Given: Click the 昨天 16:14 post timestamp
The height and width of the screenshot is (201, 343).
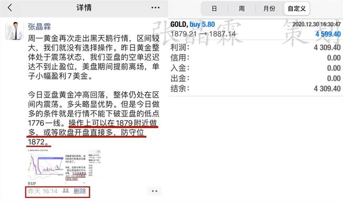Looking at the screenshot, I should 43,191.
